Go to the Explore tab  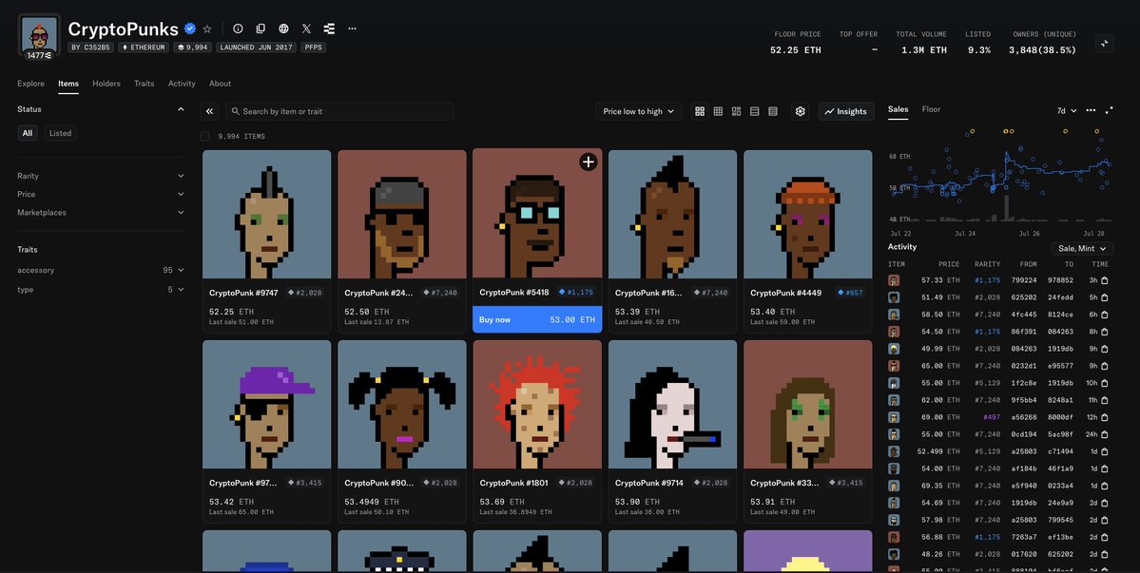[30, 84]
